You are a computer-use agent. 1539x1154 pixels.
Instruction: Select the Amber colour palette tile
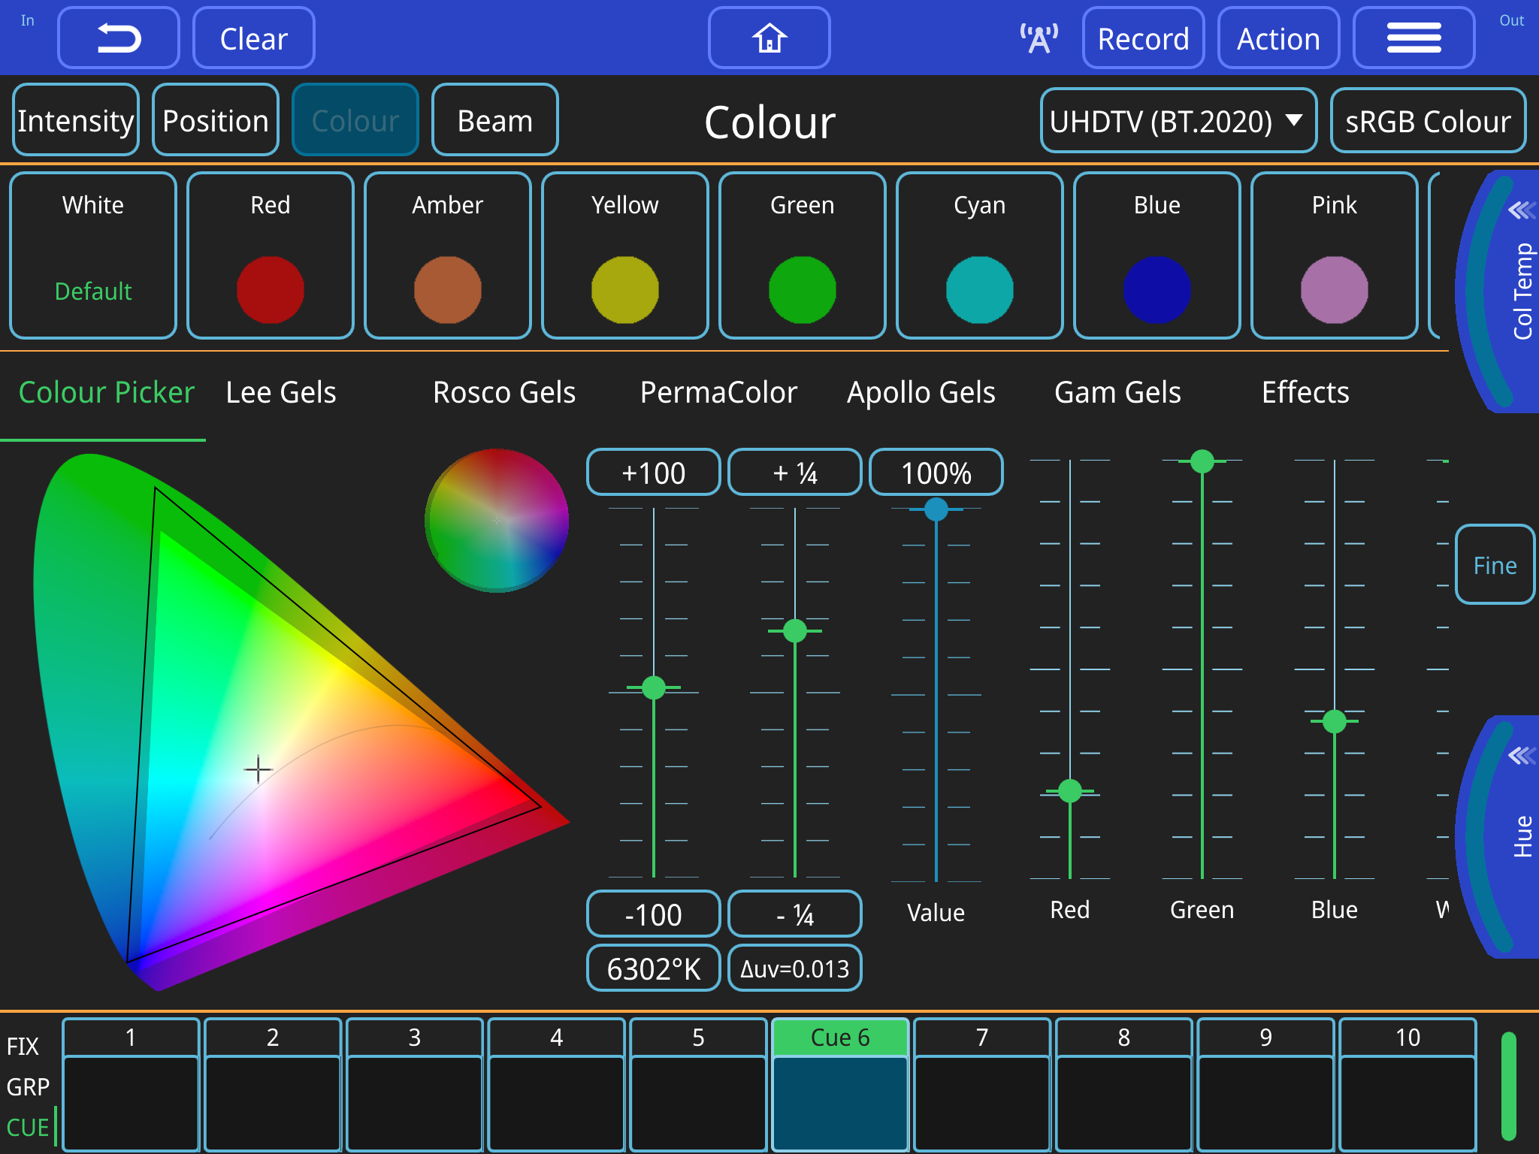[448, 255]
